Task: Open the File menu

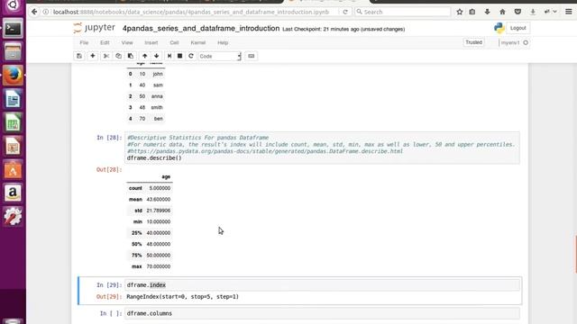Action: click(84, 42)
